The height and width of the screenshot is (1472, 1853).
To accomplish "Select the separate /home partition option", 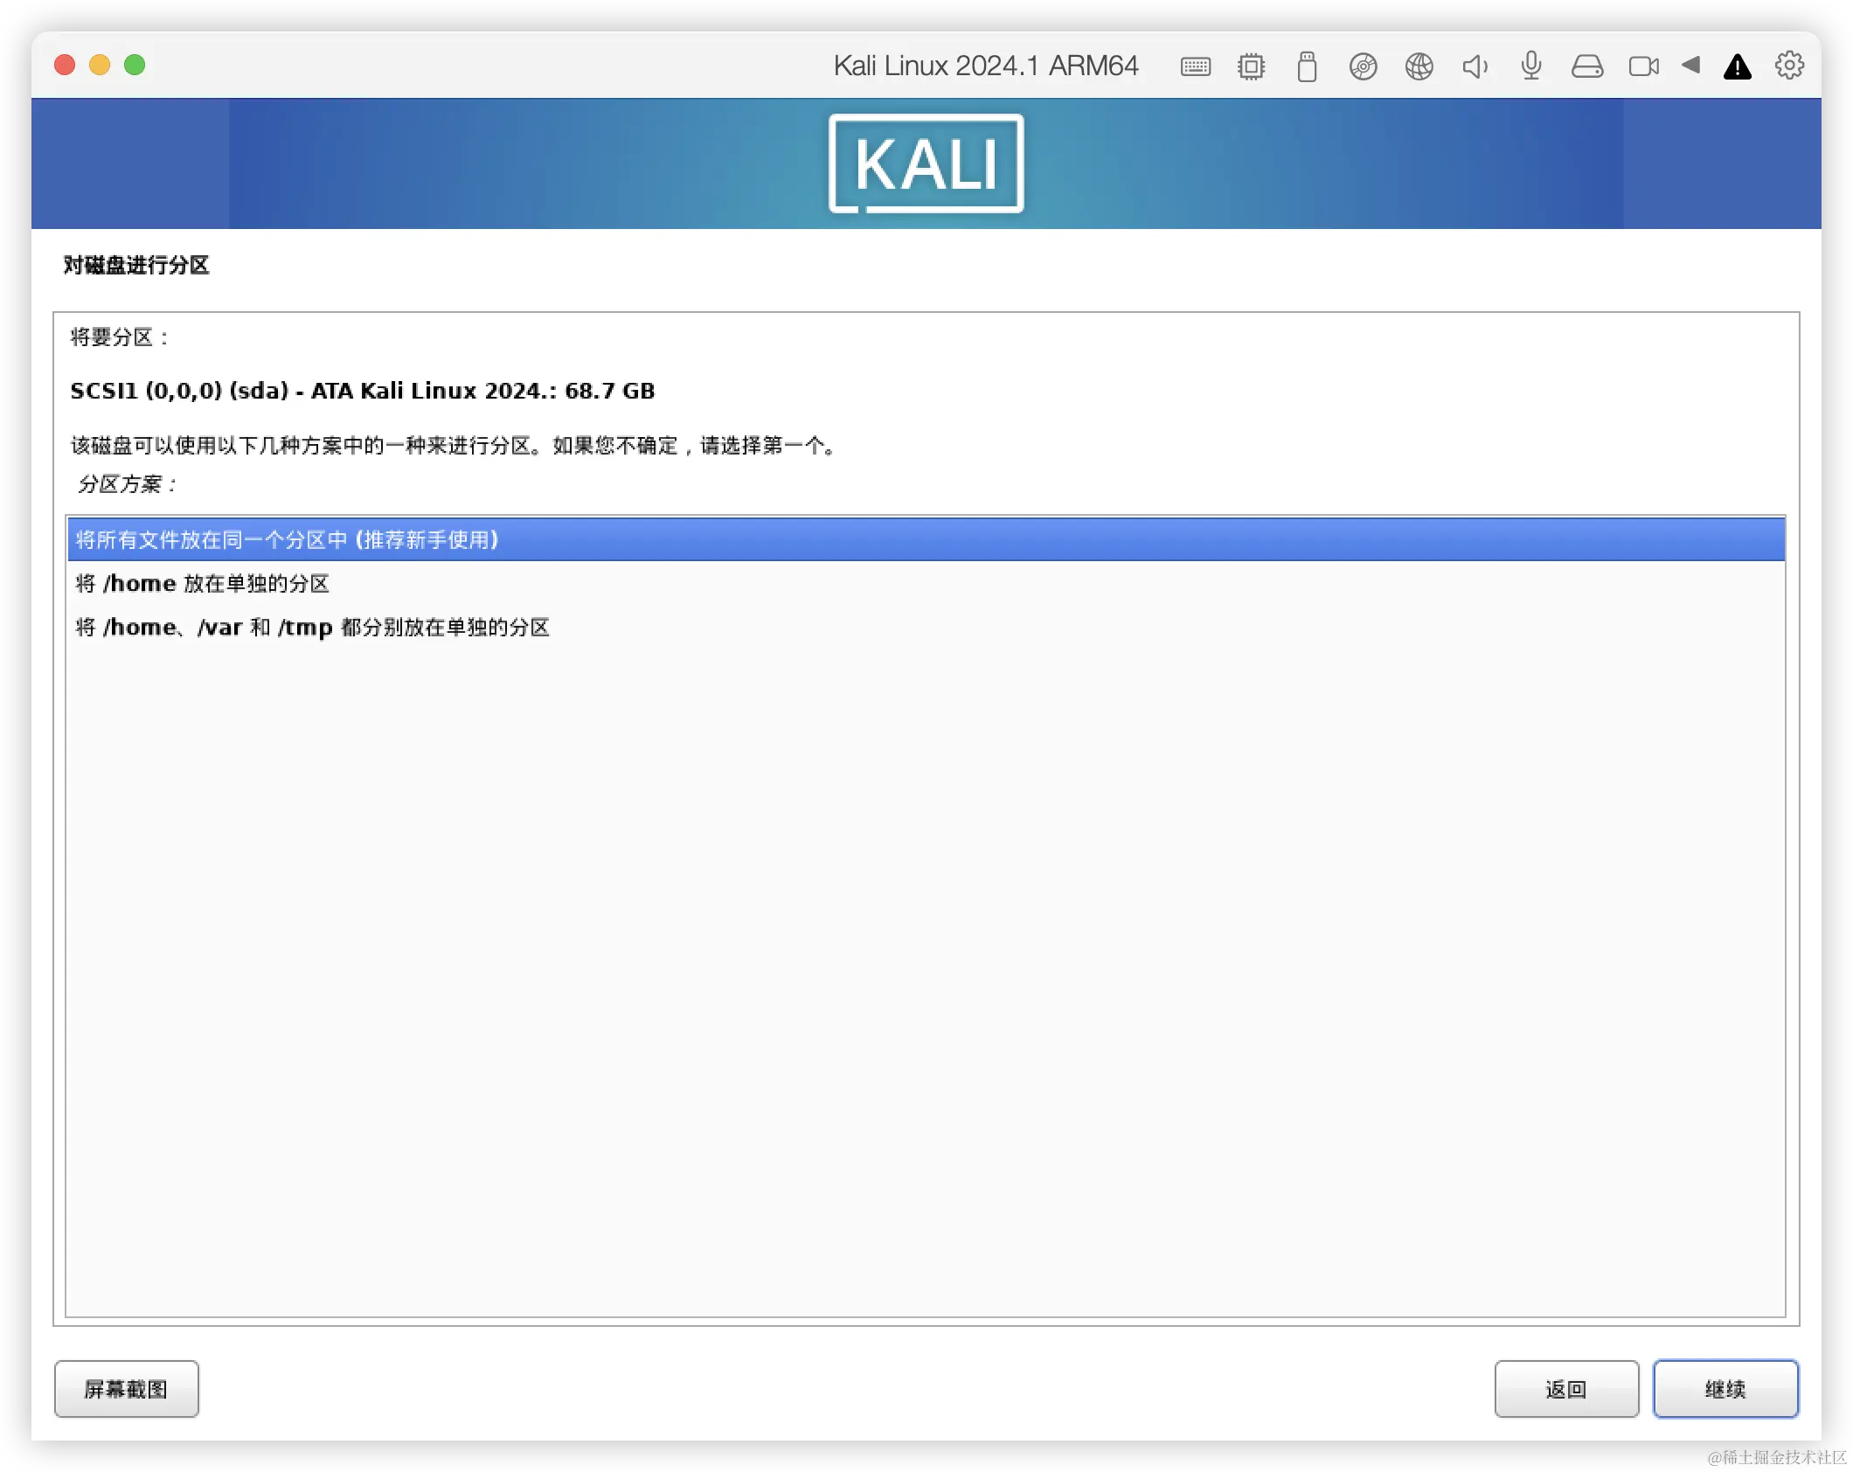I will (x=203, y=583).
